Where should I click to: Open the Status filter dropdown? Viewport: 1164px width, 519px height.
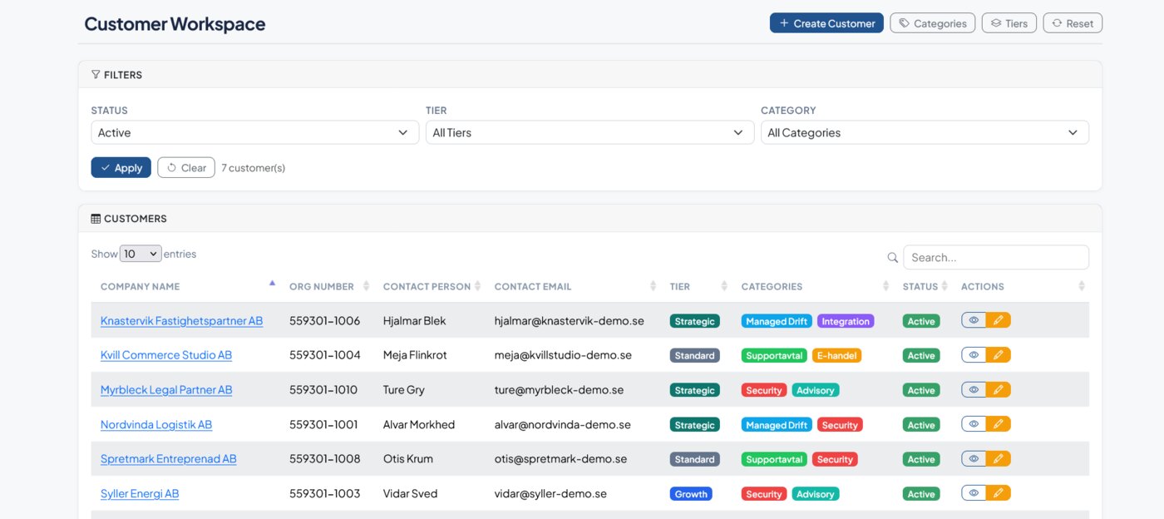pos(254,131)
